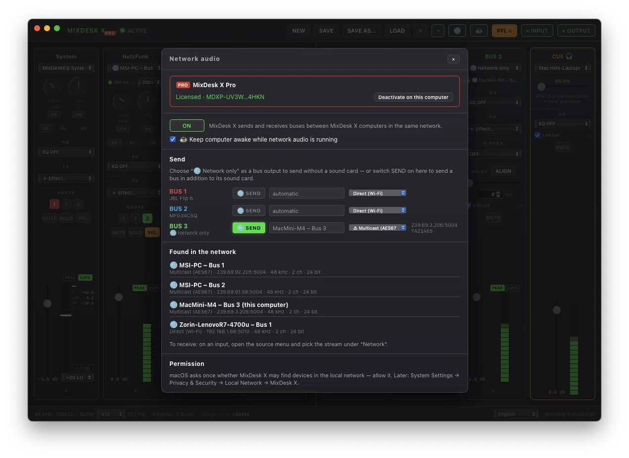Click BUS 3 strip volume fader knob
The height and width of the screenshot is (458, 629).
477,297
